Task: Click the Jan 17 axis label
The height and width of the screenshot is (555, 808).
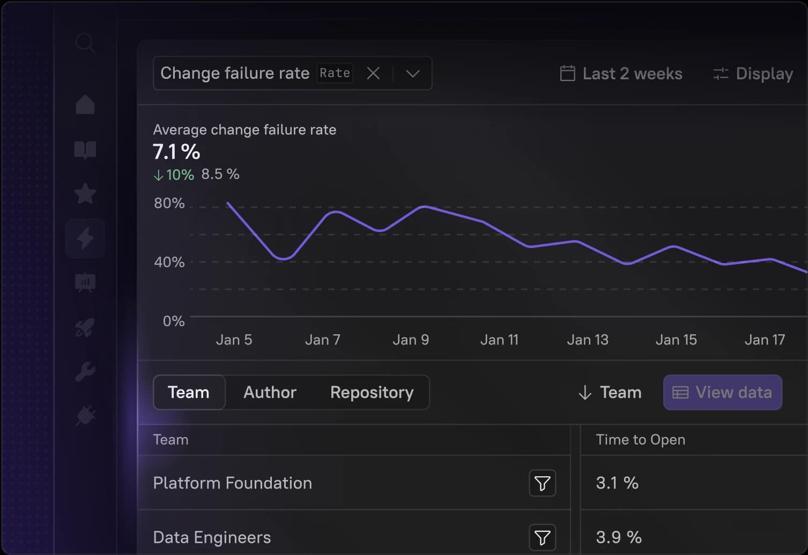Action: coord(765,340)
